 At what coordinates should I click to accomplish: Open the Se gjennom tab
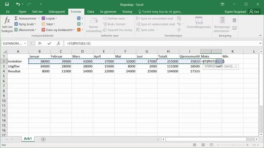tap(108, 12)
